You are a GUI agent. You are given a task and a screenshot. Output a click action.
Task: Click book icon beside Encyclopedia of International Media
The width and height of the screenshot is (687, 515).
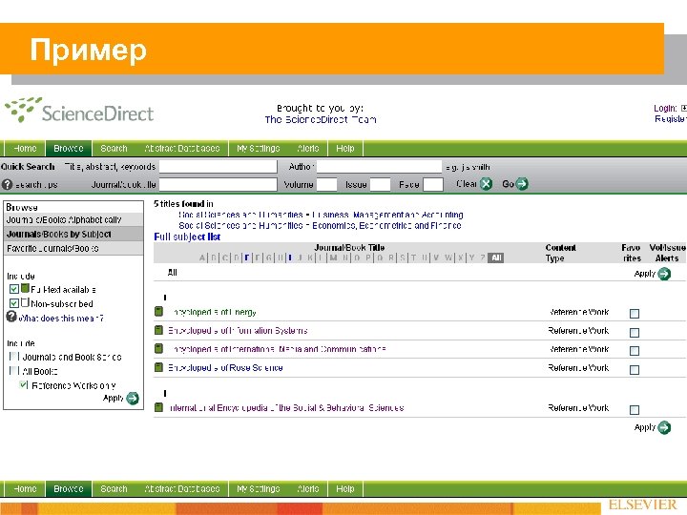point(158,349)
